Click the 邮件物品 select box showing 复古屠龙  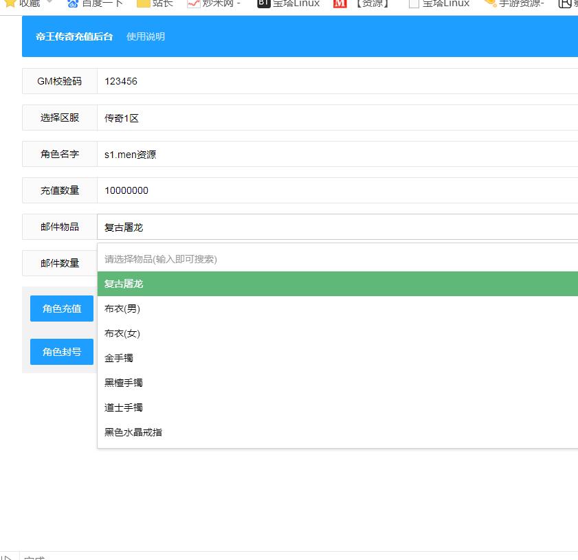[x=337, y=227]
